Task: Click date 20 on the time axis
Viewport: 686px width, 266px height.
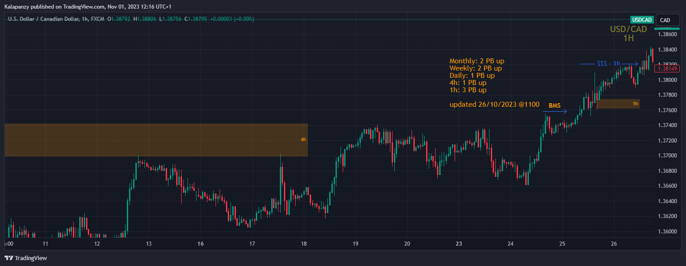Action: [x=407, y=244]
